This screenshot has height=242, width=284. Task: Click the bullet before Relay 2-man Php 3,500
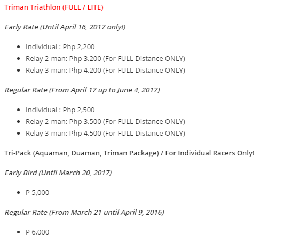tap(18, 122)
